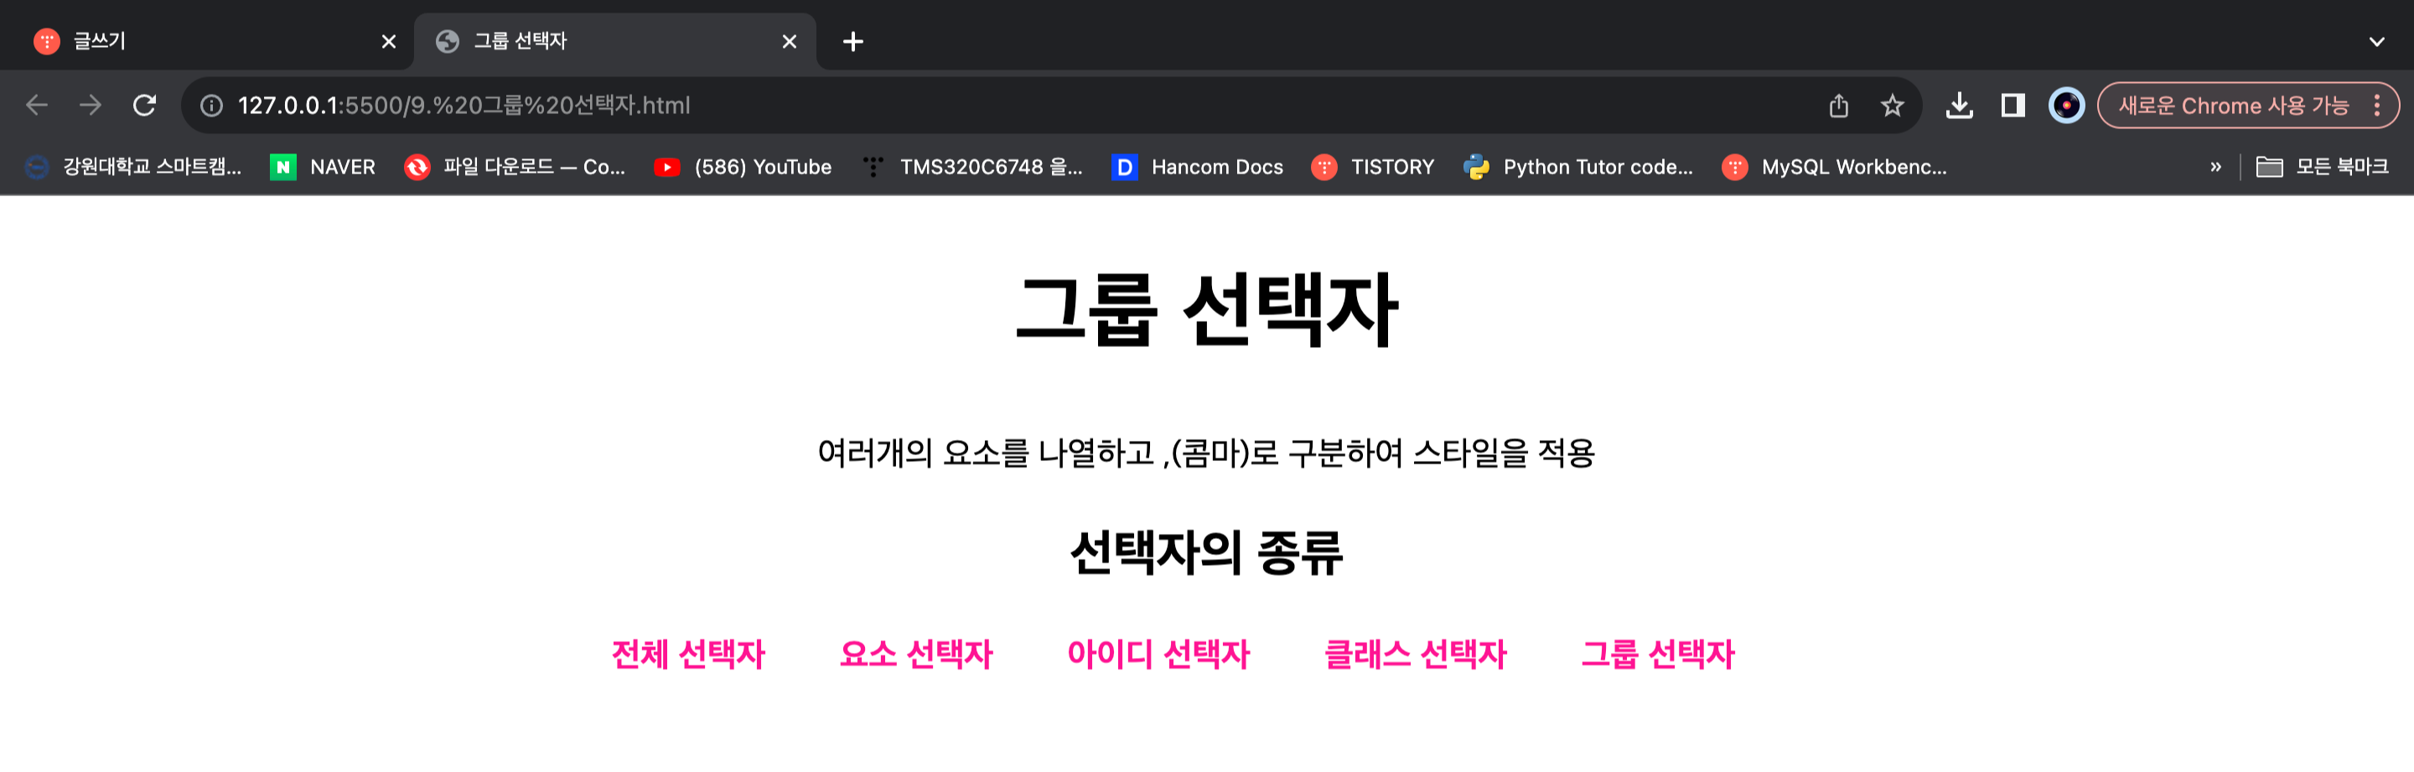Click paragraph 여러개의 요소를 나열하고
The height and width of the screenshot is (772, 2414).
(x=1207, y=453)
